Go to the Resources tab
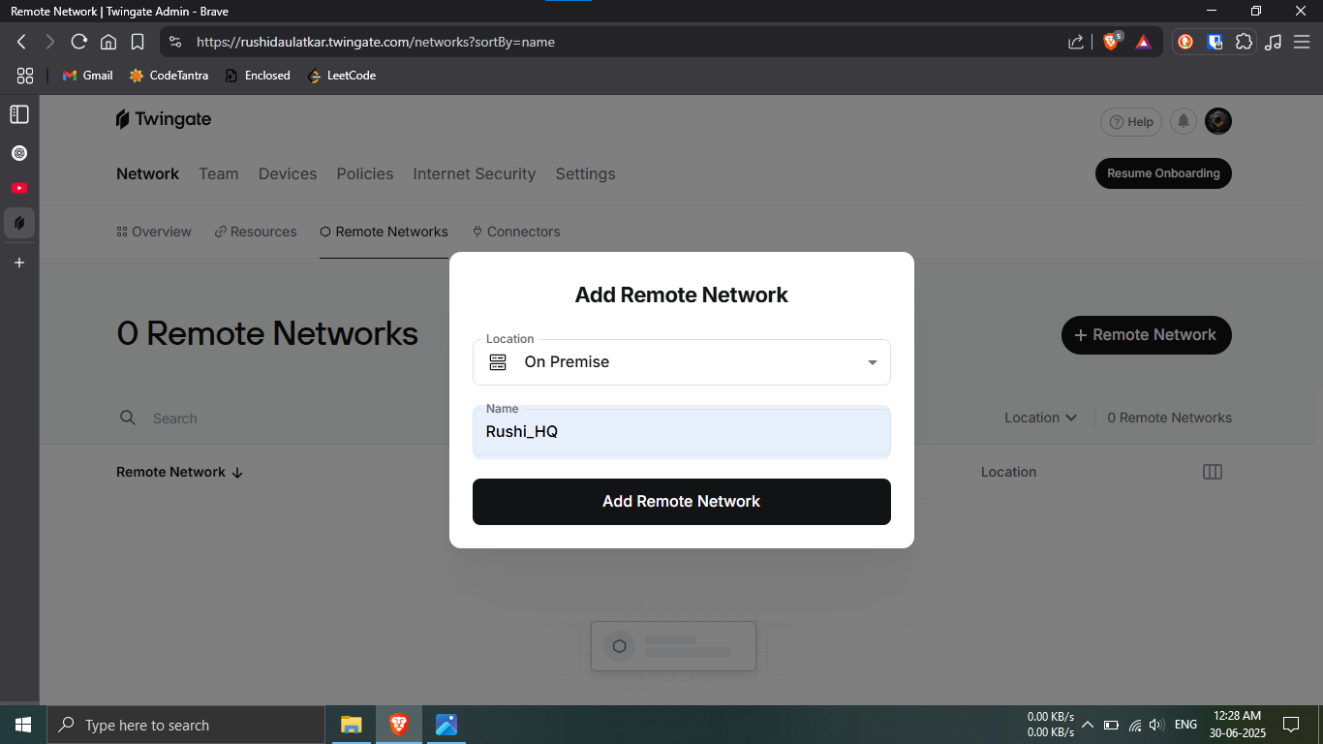This screenshot has height=744, width=1323. [x=256, y=232]
